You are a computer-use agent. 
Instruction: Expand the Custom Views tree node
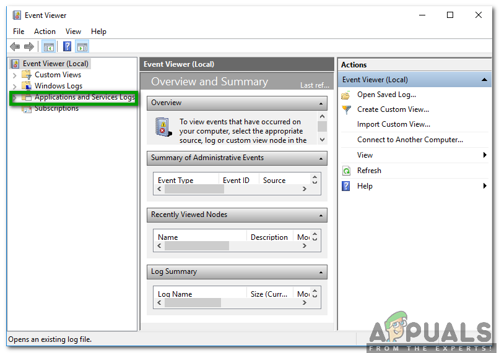(14, 75)
